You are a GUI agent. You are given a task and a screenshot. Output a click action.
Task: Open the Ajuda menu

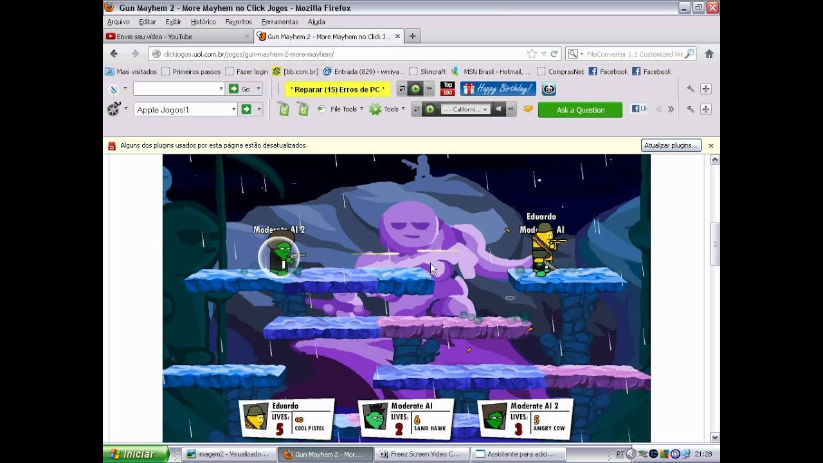316,22
